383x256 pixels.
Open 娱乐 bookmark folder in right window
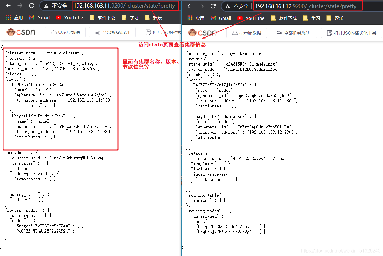coord(335,18)
